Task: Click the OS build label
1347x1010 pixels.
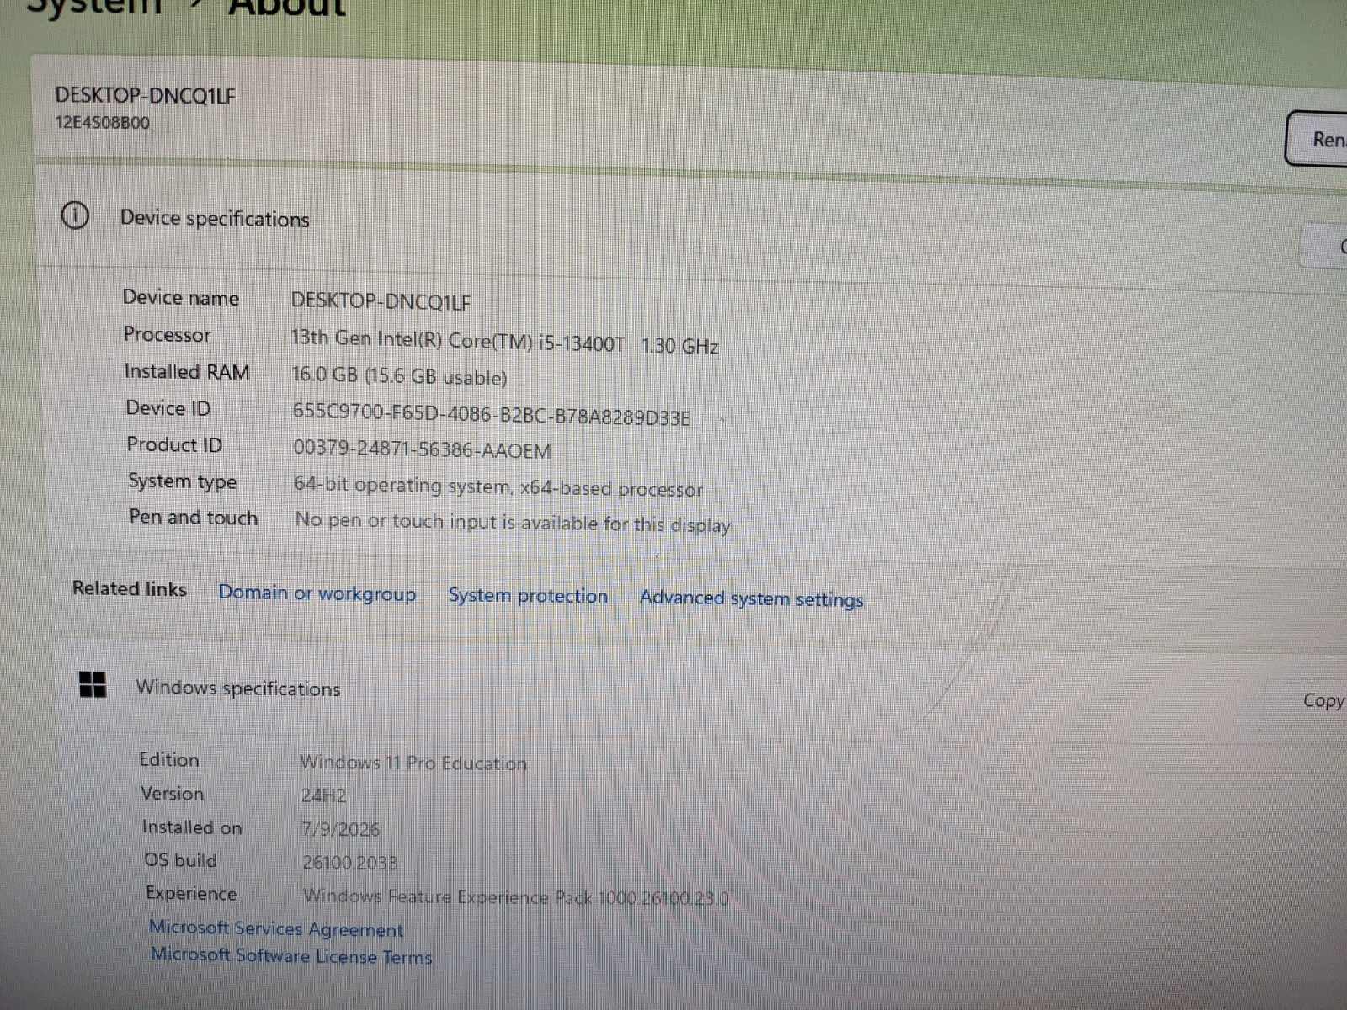Action: click(x=180, y=860)
